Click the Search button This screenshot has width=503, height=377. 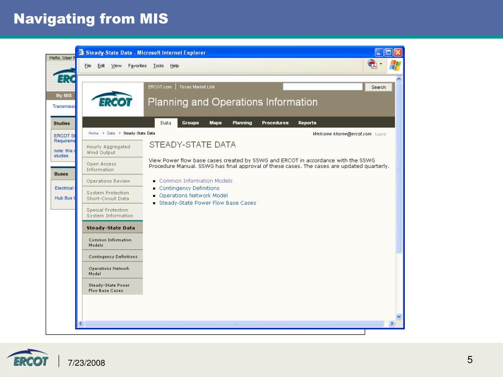coord(379,87)
